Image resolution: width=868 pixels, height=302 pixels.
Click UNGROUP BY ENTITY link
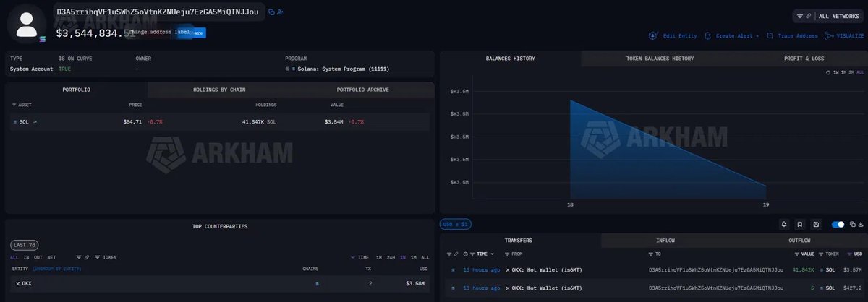(x=57, y=269)
